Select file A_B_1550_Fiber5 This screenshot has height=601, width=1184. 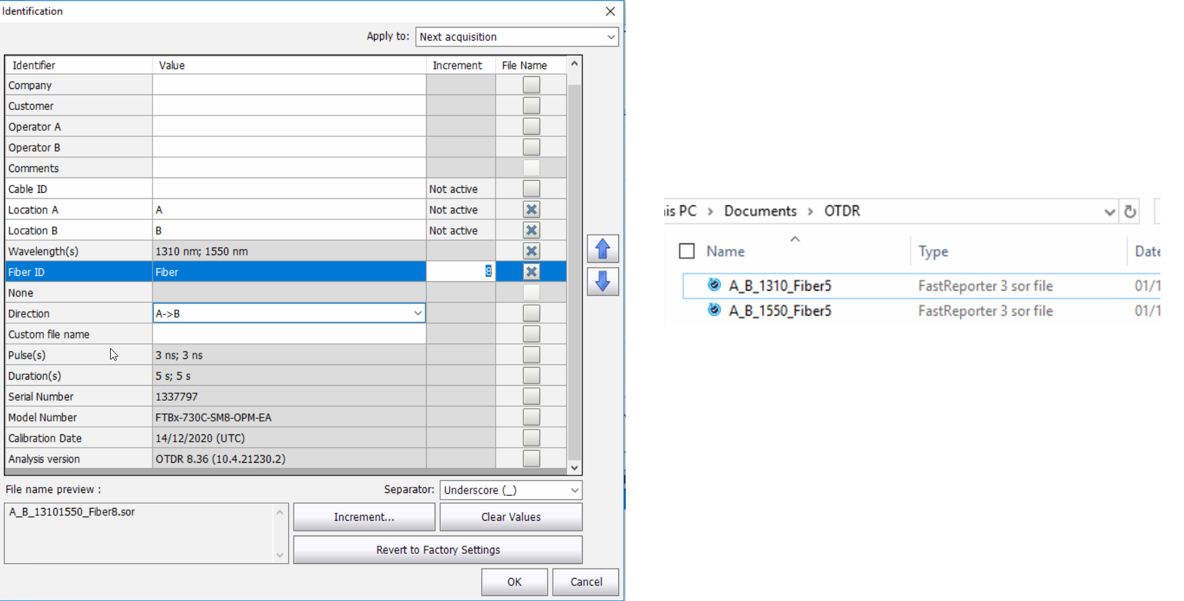pyautogui.click(x=780, y=311)
